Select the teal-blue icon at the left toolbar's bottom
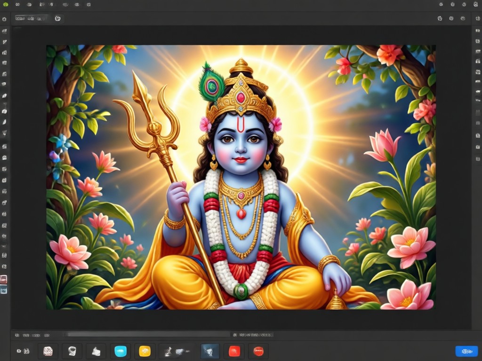This screenshot has height=361, width=482. tap(4, 290)
